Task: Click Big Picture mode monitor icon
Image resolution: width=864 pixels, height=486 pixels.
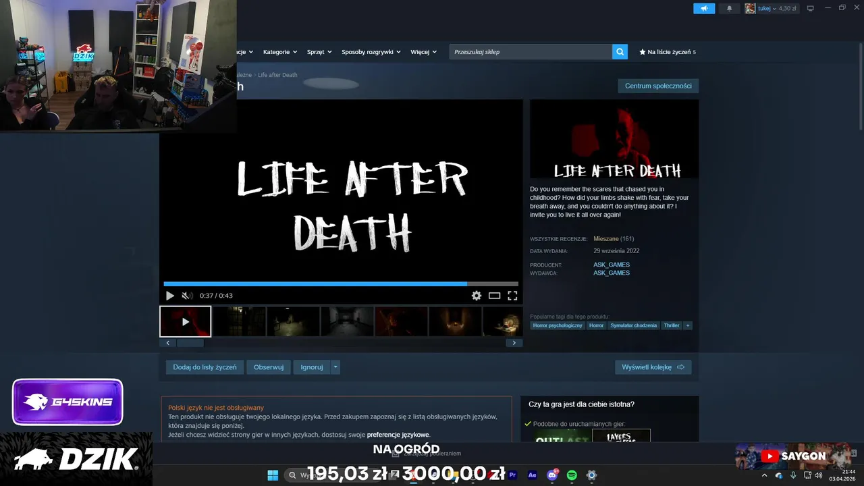Action: (x=811, y=8)
